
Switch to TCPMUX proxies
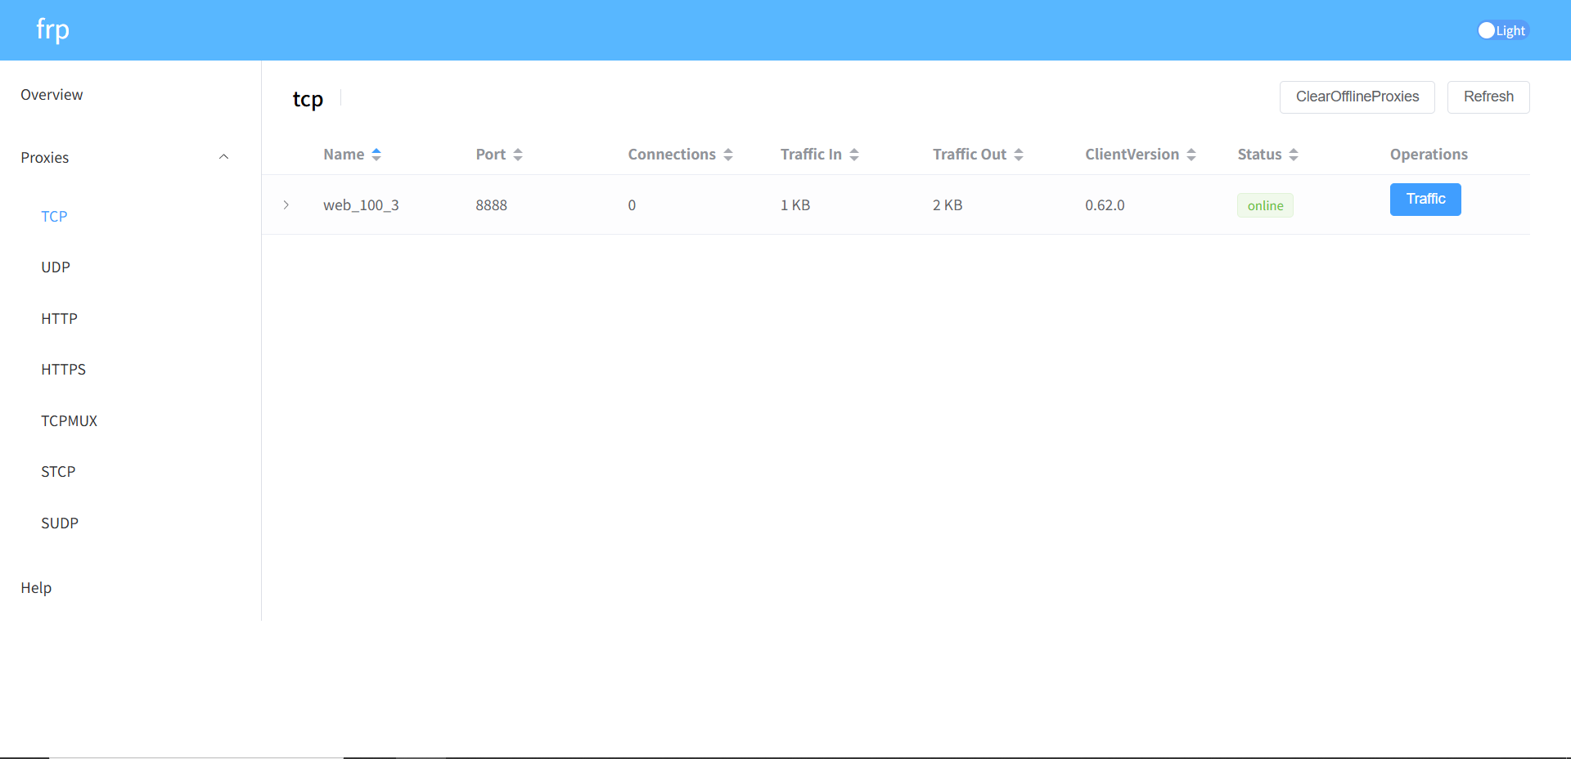click(69, 421)
